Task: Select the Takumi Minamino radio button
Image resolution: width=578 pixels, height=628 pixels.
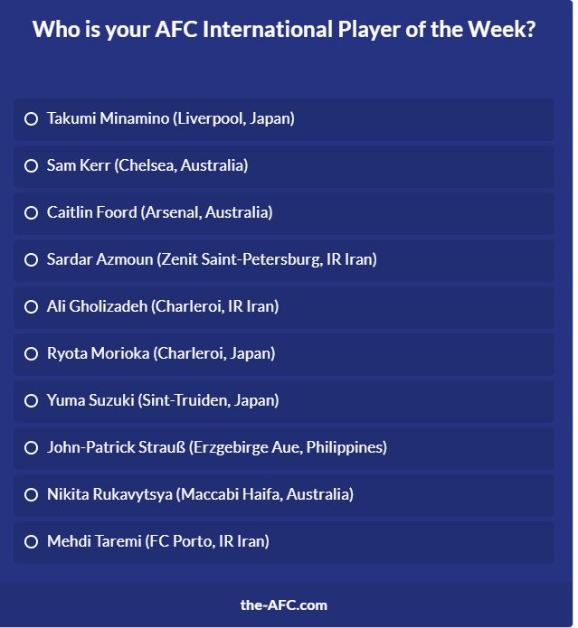Action: (x=31, y=118)
